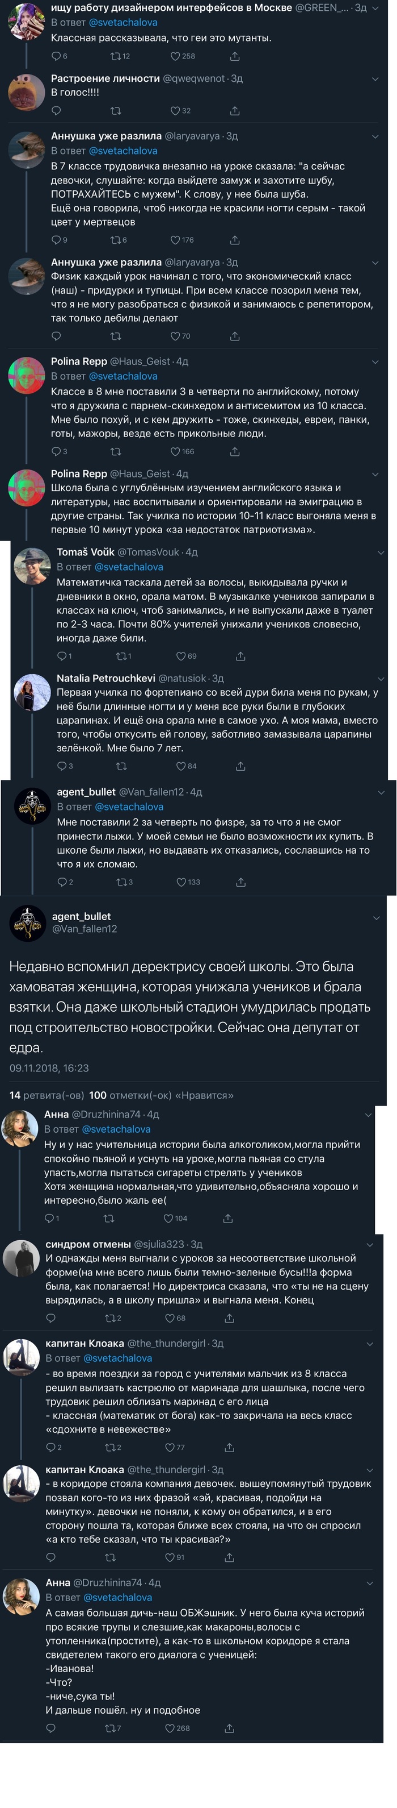Expand options chevron on Tomaš Voŭk's tweet

pos(381,552)
